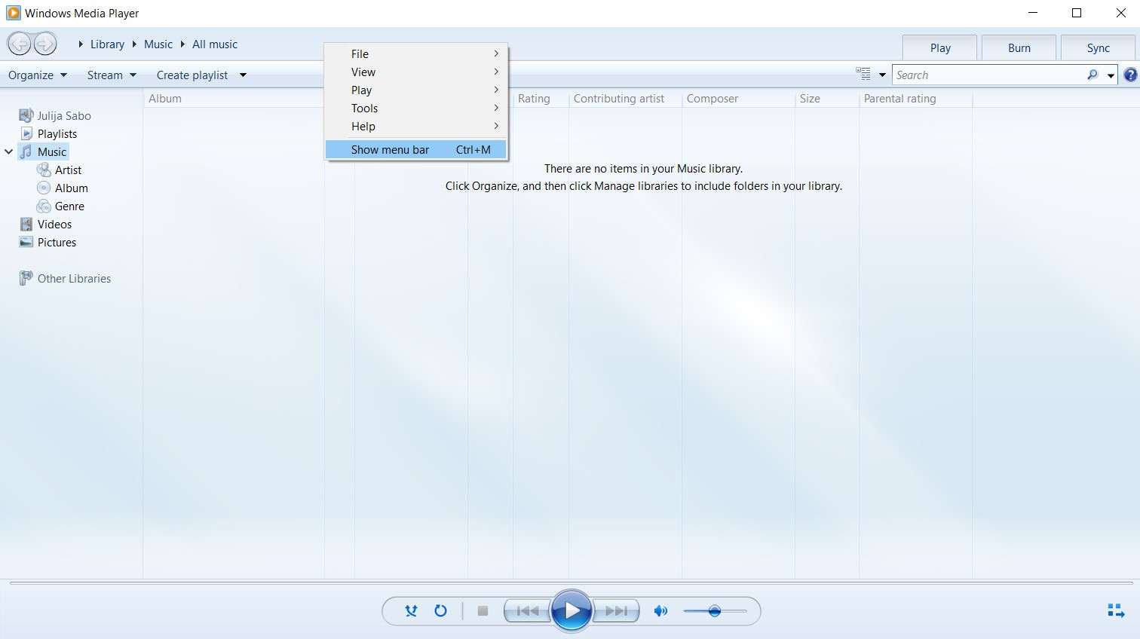This screenshot has width=1140, height=639.
Task: Open the Play submenu
Action: 416,90
